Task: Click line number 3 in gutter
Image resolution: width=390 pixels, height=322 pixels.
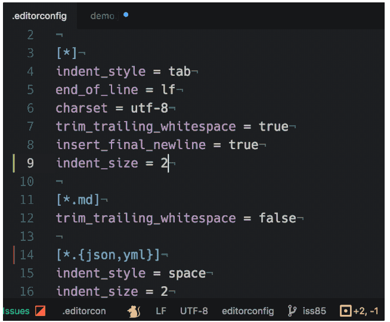Action: coord(30,53)
